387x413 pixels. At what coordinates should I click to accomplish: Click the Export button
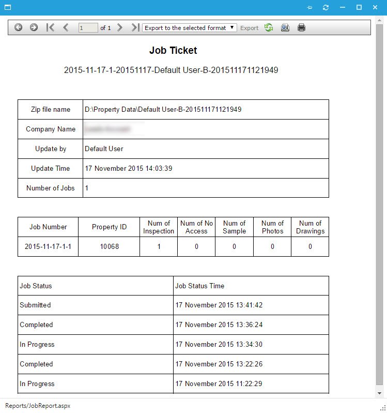point(249,28)
